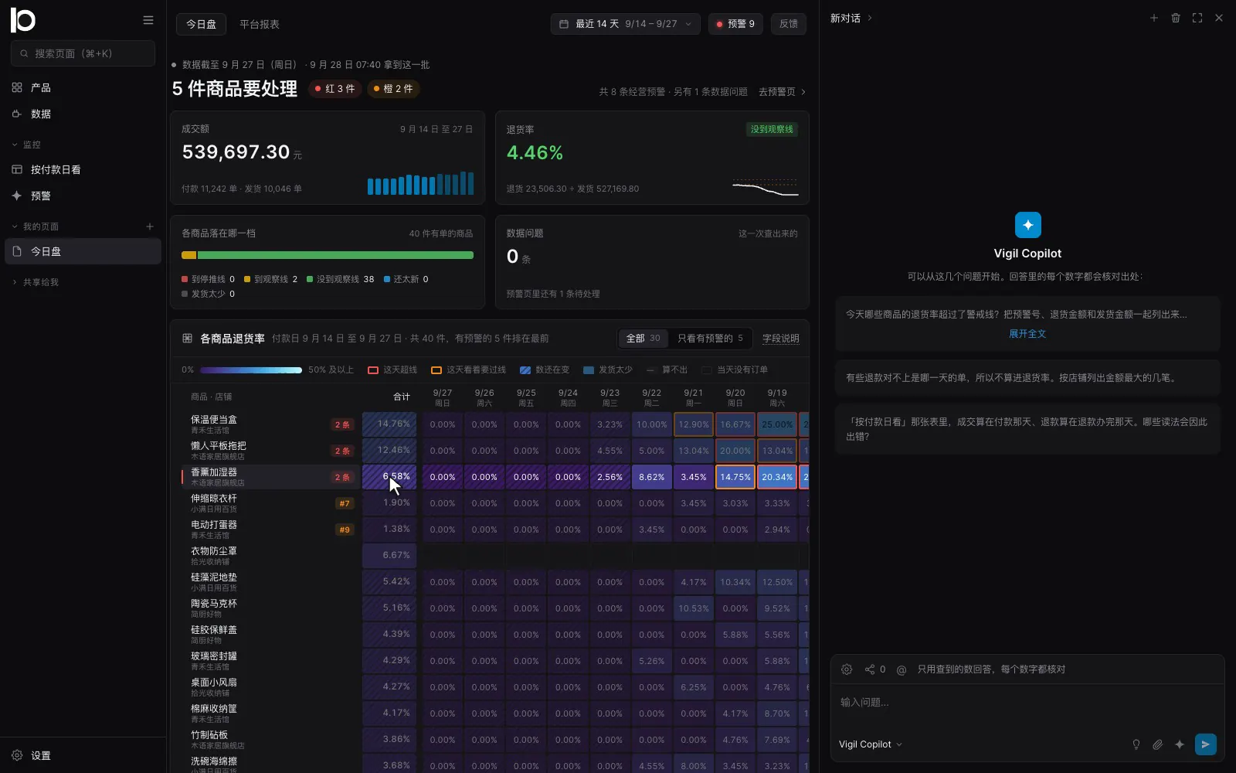Click the green 各商品落在哪一档 distribution bar
Viewport: 1236px width, 773px height.
[335, 255]
